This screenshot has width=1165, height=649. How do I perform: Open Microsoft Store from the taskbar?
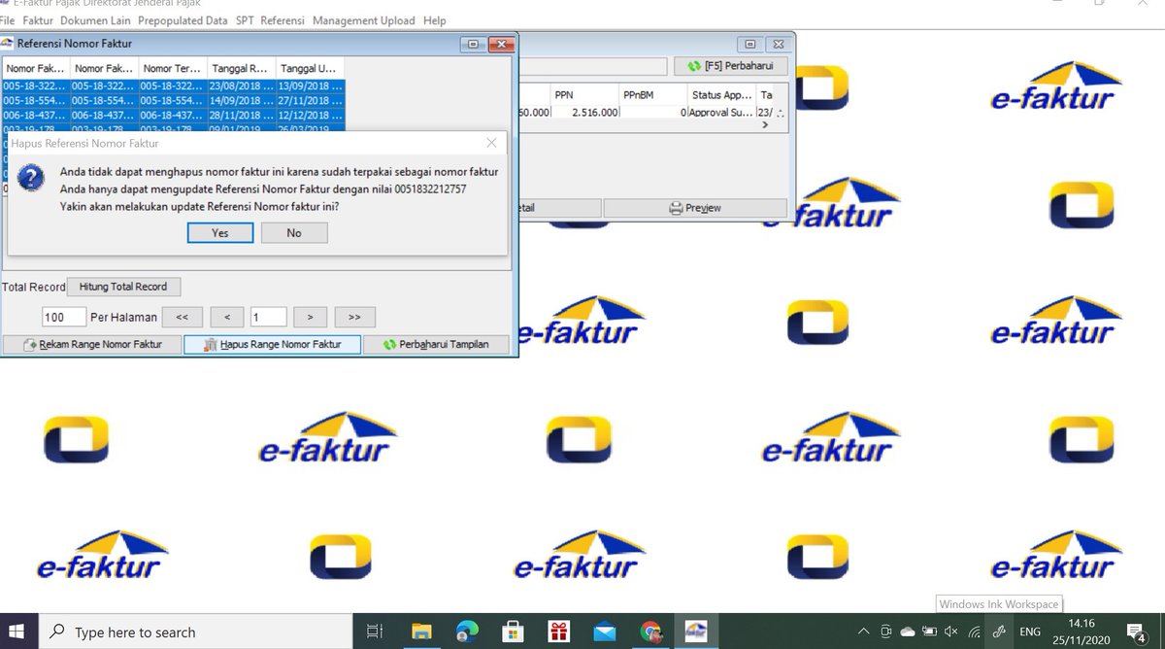pyautogui.click(x=511, y=632)
